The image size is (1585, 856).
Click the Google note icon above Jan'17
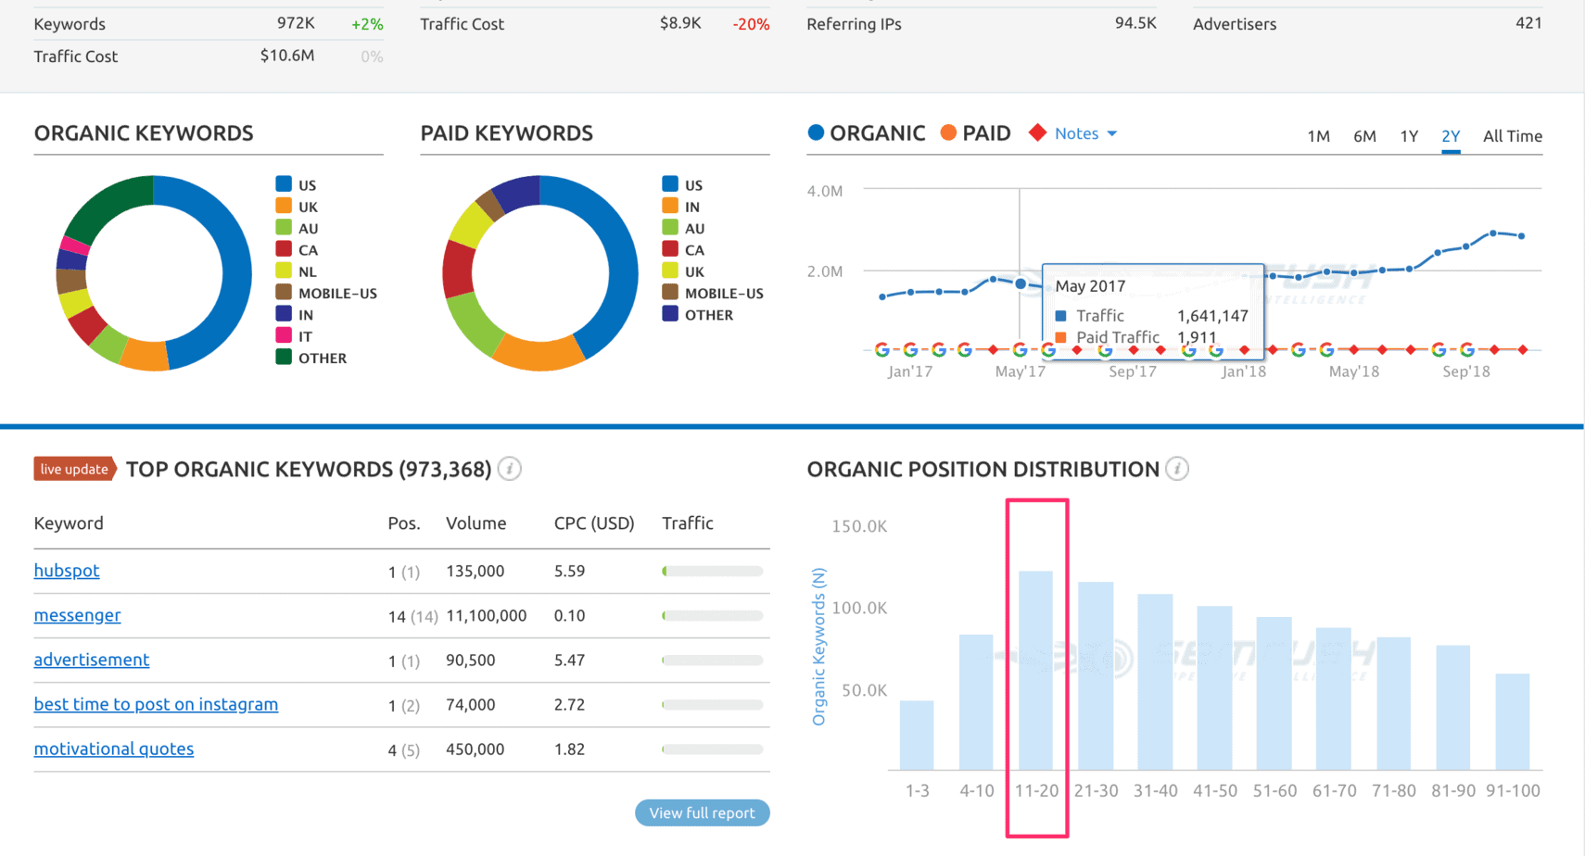pos(910,349)
